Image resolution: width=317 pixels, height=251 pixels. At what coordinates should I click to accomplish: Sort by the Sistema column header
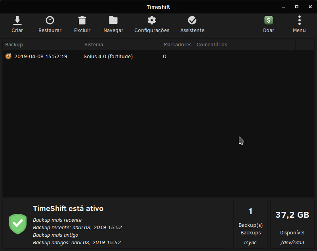121,45
